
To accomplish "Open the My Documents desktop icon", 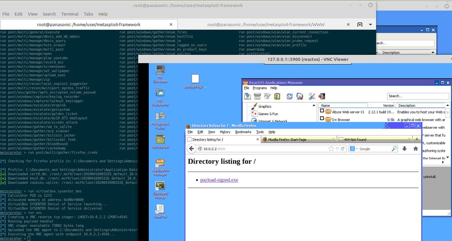I will point(160,98).
